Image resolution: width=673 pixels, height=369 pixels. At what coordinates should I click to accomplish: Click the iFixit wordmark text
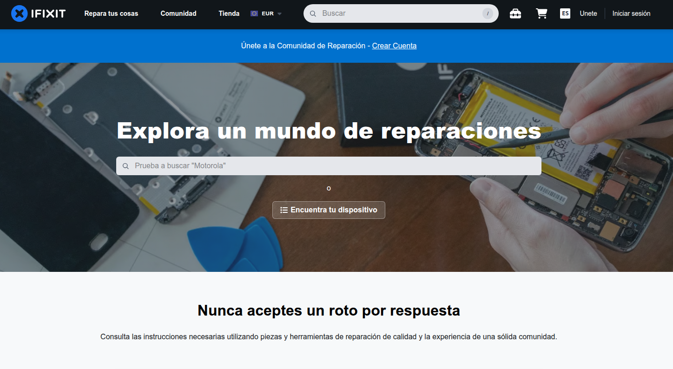pyautogui.click(x=48, y=13)
